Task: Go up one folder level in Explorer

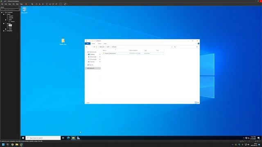Action: point(94,47)
